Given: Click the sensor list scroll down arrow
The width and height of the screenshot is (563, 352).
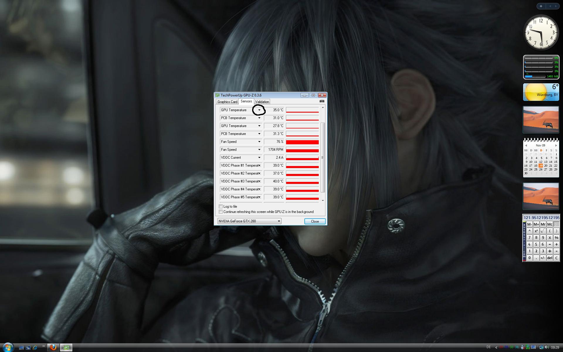Looking at the screenshot, I should (x=323, y=201).
